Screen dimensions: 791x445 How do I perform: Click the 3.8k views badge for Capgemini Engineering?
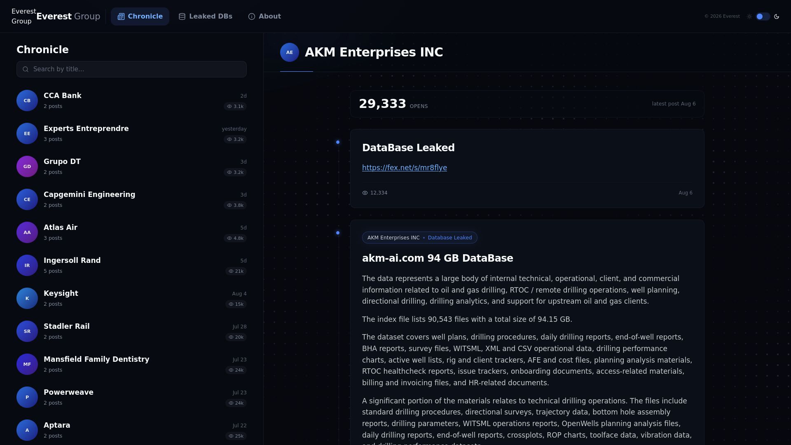click(235, 205)
